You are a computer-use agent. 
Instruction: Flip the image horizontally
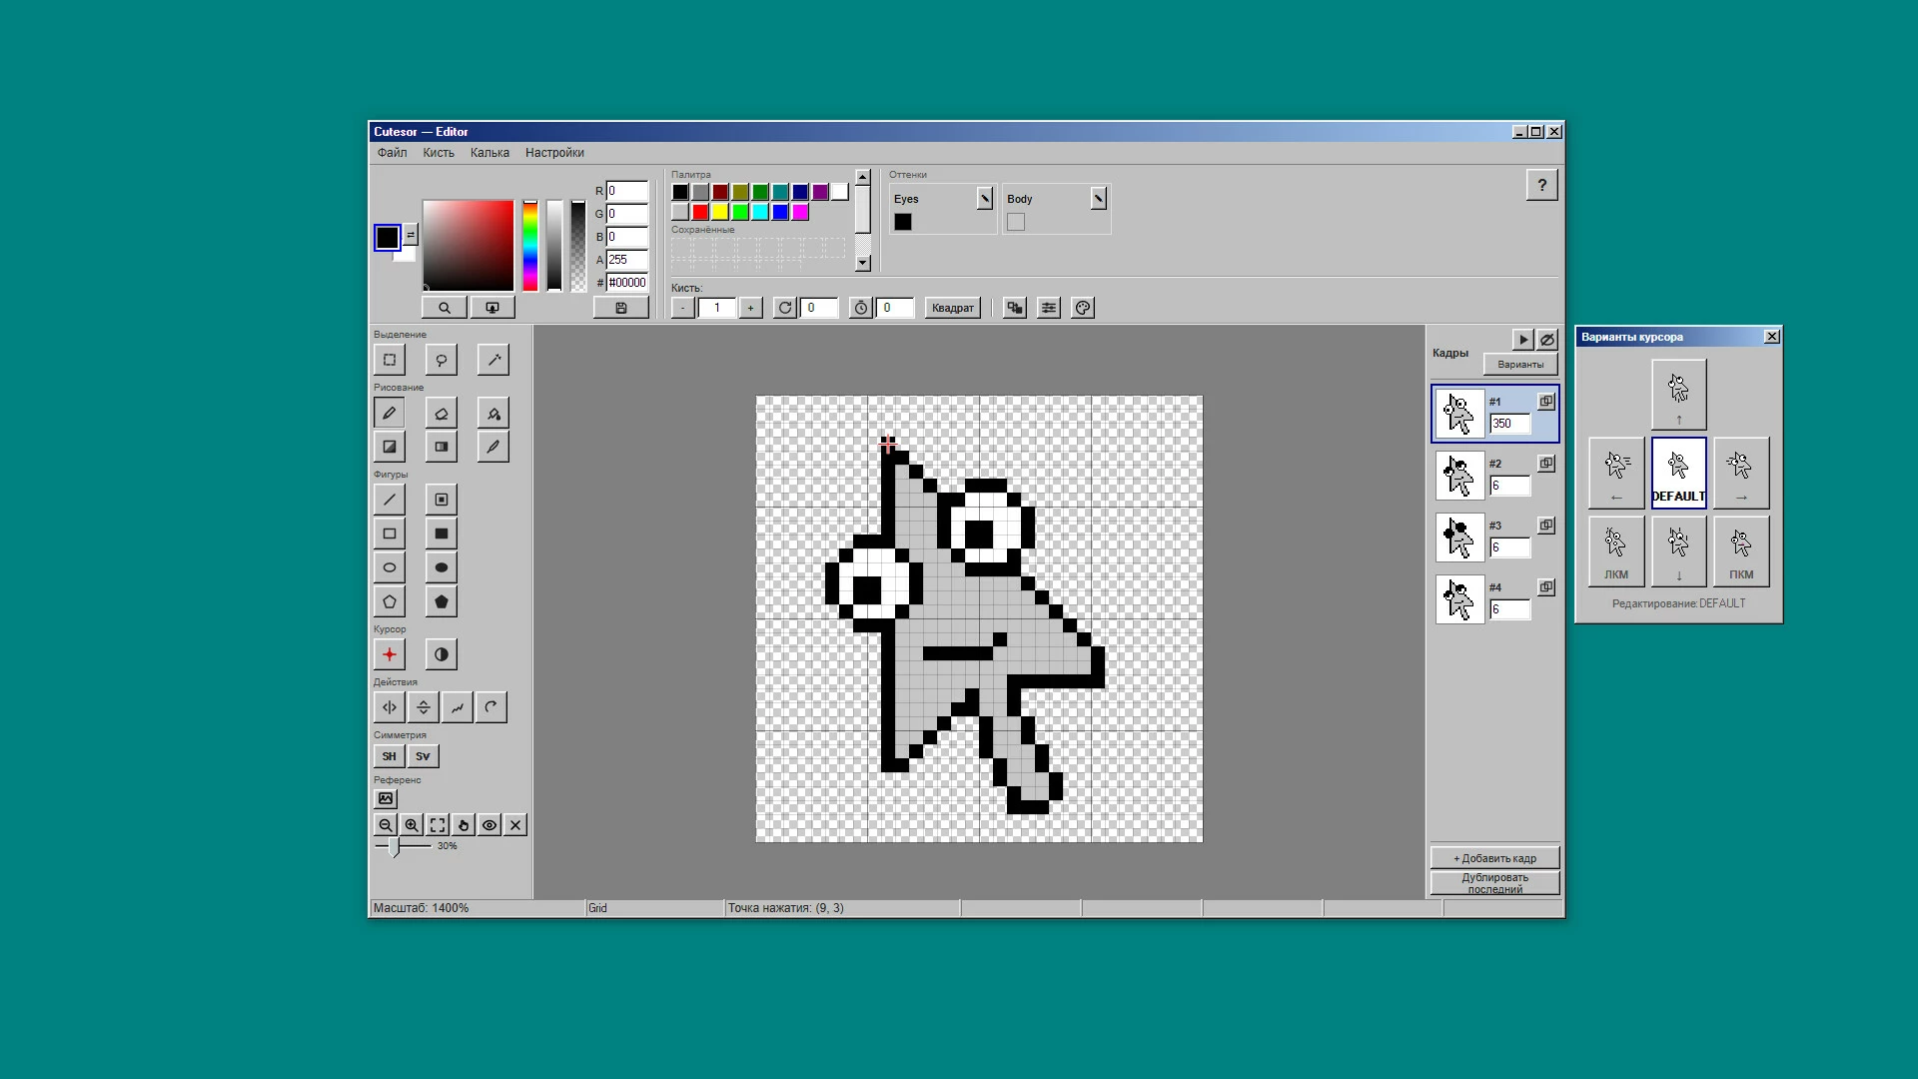390,707
